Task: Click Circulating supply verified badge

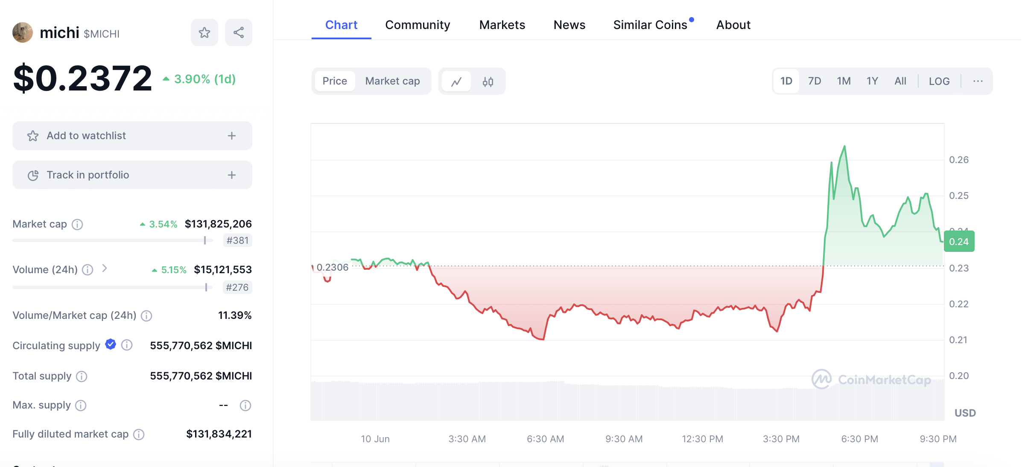Action: pos(111,344)
